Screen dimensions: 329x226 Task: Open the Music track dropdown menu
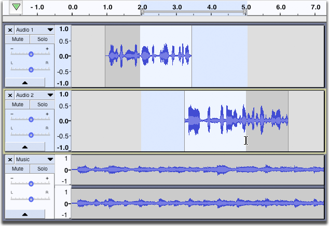[50, 160]
